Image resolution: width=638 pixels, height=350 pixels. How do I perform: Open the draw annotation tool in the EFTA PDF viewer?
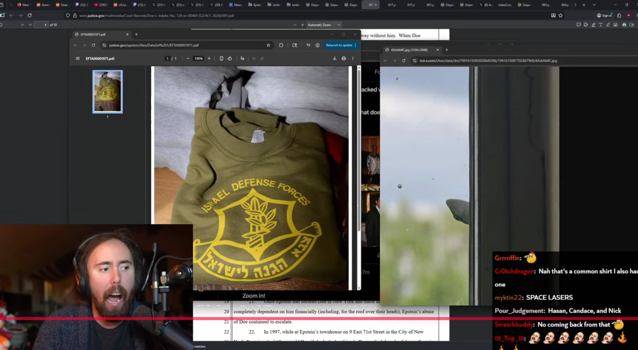pyautogui.click(x=242, y=59)
